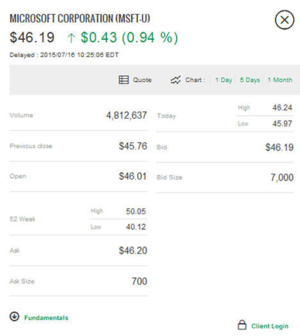The image size is (300, 336).
Task: Click the Ask price $46.20
Action: click(x=133, y=250)
